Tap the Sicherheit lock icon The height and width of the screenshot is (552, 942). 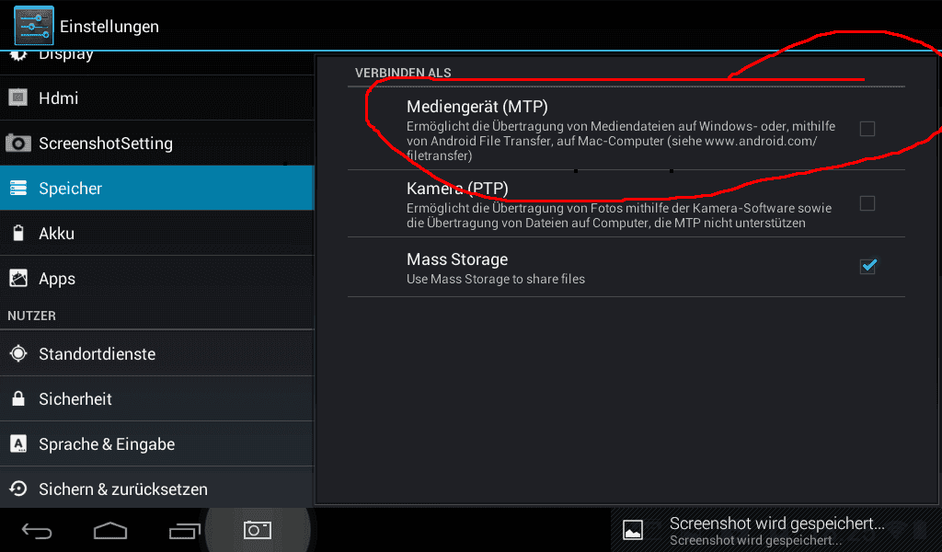click(x=18, y=398)
